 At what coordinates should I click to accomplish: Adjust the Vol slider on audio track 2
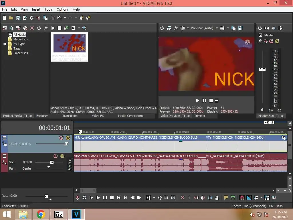(52, 162)
